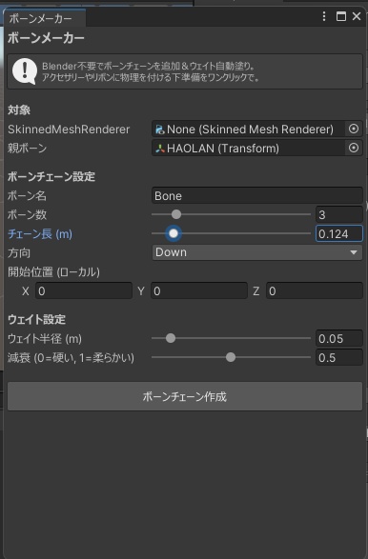Open object picker for 親ボーン field
Image resolution: width=368 pixels, height=559 pixels.
click(x=354, y=148)
